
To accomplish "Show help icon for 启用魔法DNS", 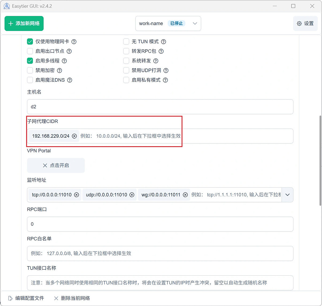I will coord(70,80).
